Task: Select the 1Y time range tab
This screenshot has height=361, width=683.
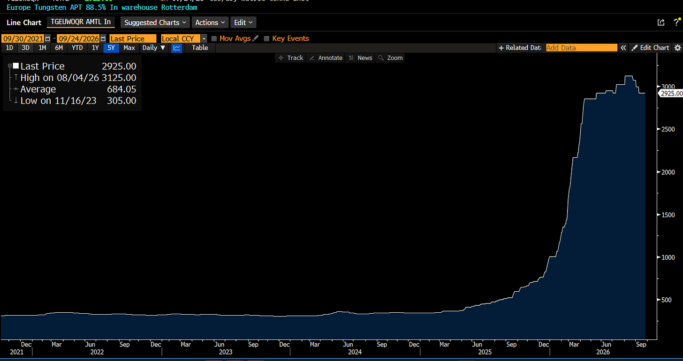Action: click(x=95, y=48)
